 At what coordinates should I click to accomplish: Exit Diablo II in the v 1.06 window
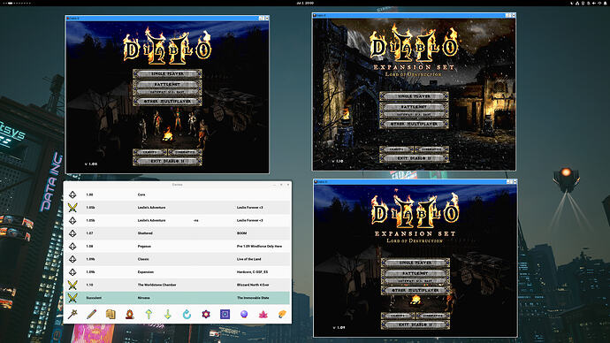167,161
